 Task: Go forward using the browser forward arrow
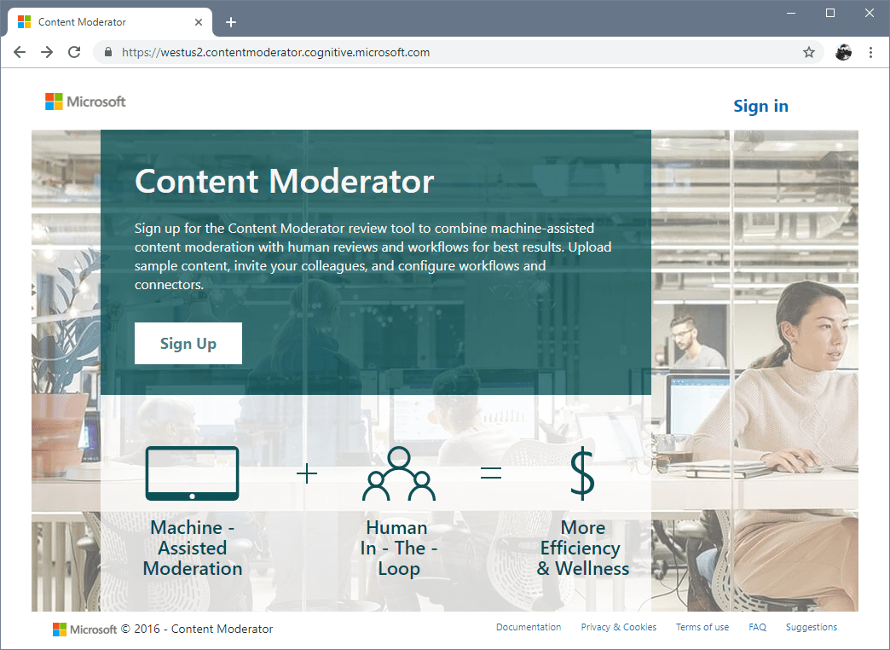point(47,52)
